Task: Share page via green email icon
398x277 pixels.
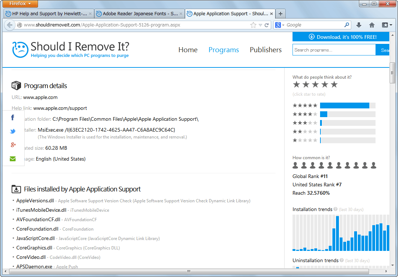Action: pos(13,159)
